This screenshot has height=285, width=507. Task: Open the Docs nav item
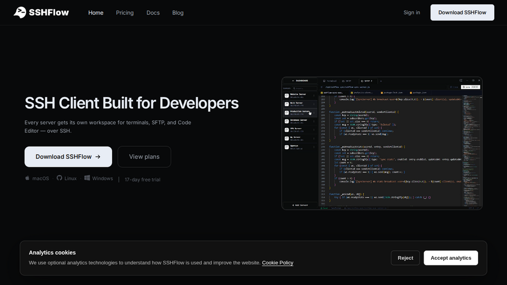[153, 13]
